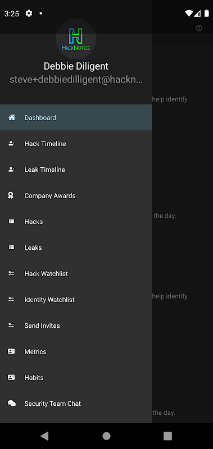Click the Send Invites checklist icon
Image resolution: width=213 pixels, height=449 pixels.
tap(11, 326)
